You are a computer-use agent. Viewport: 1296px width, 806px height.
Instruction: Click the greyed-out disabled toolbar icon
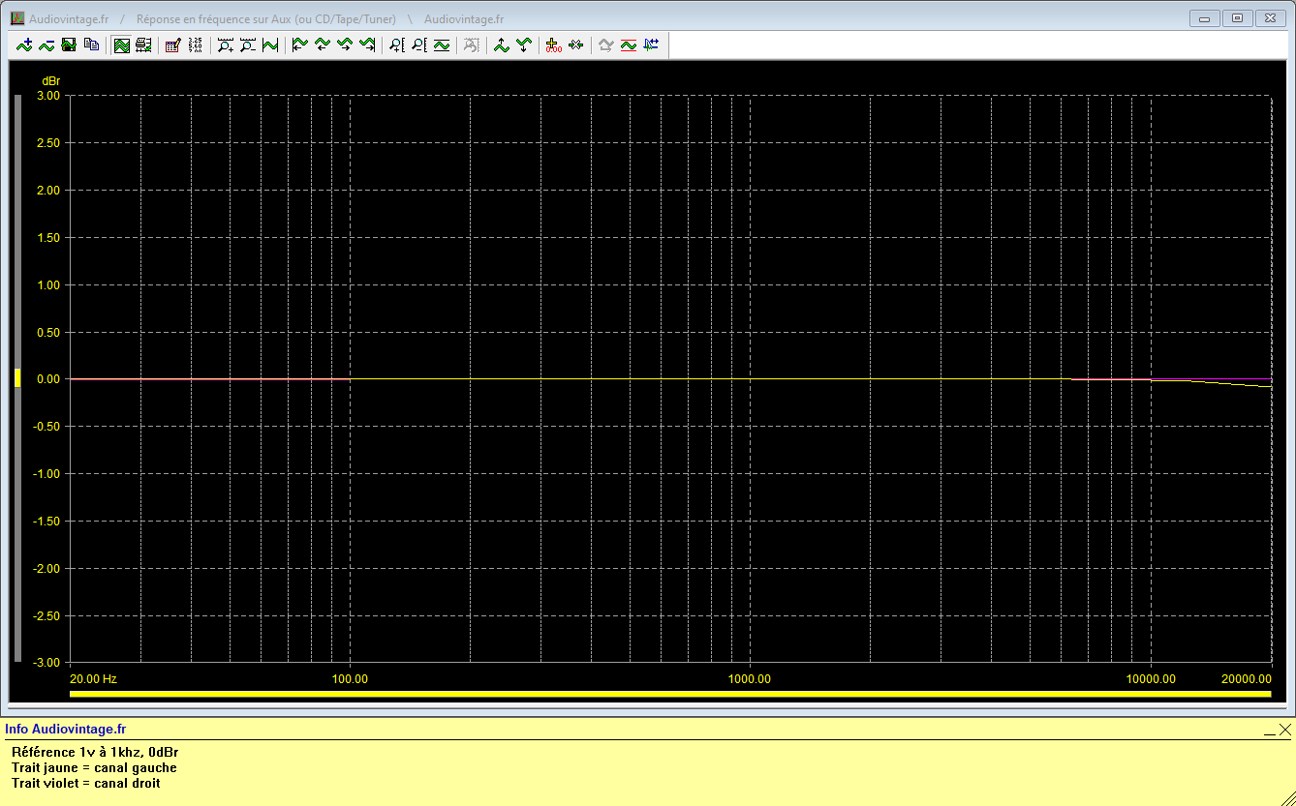(472, 45)
